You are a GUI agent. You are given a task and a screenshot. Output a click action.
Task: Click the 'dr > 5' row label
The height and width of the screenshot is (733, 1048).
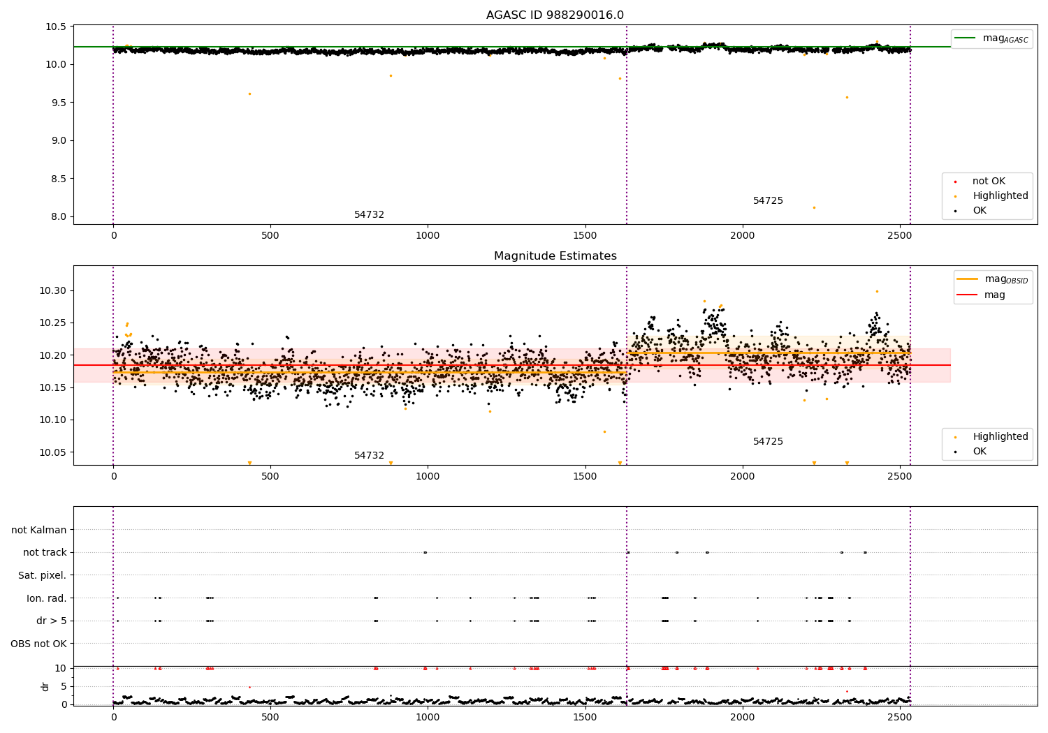(52, 621)
